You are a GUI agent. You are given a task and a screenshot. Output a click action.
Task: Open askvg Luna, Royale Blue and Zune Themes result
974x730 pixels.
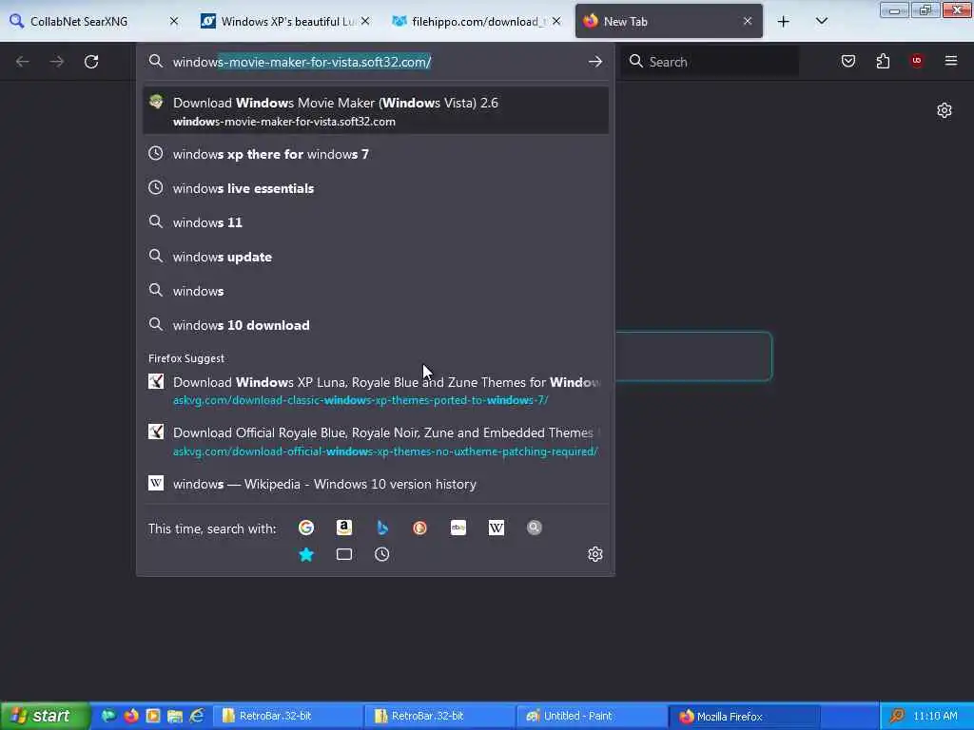(x=375, y=391)
